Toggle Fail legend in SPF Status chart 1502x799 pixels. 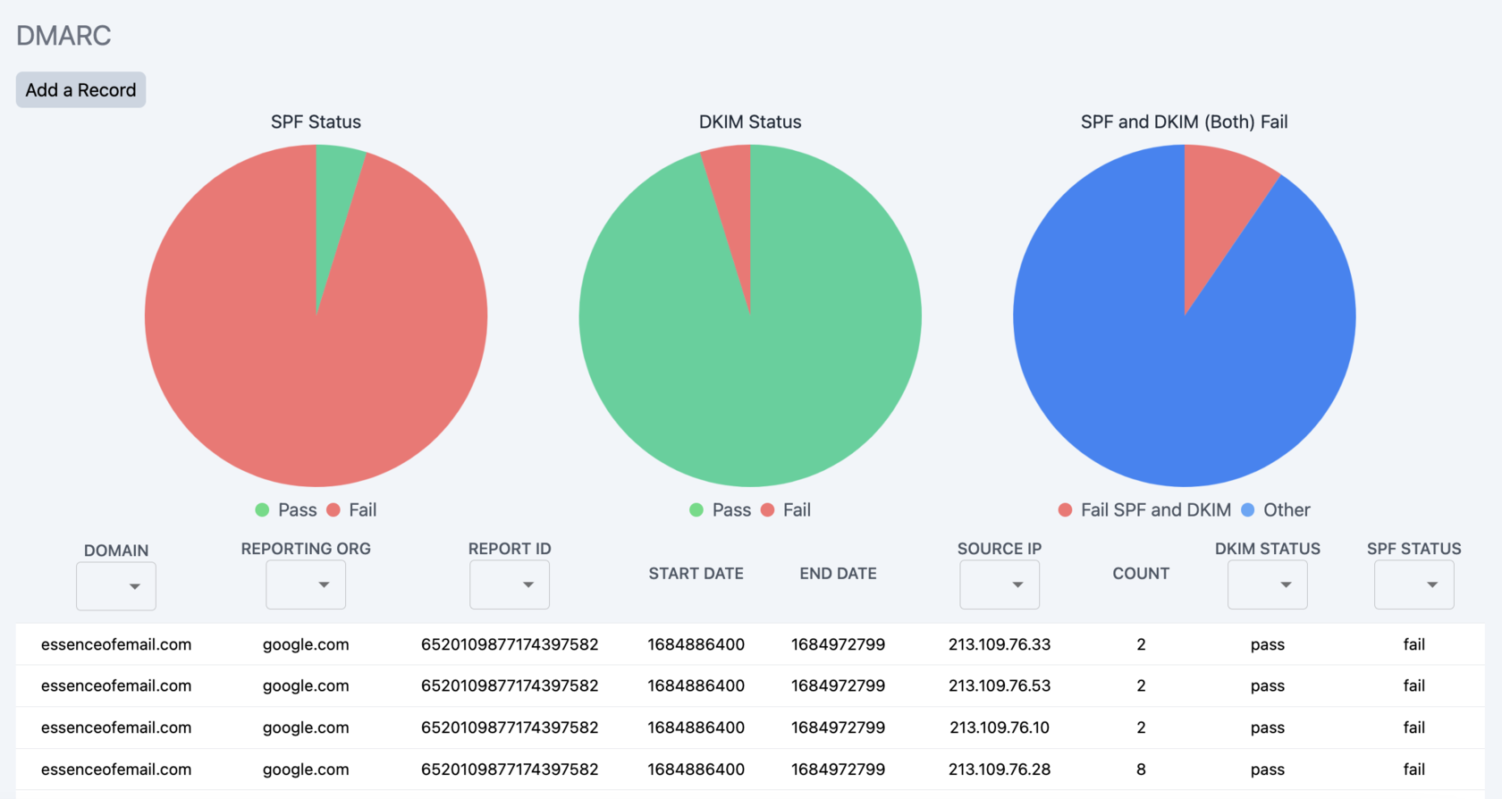coord(352,510)
